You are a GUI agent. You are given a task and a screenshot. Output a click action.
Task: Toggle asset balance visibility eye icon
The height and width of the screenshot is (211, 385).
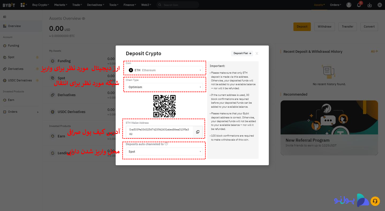[x=84, y=19]
